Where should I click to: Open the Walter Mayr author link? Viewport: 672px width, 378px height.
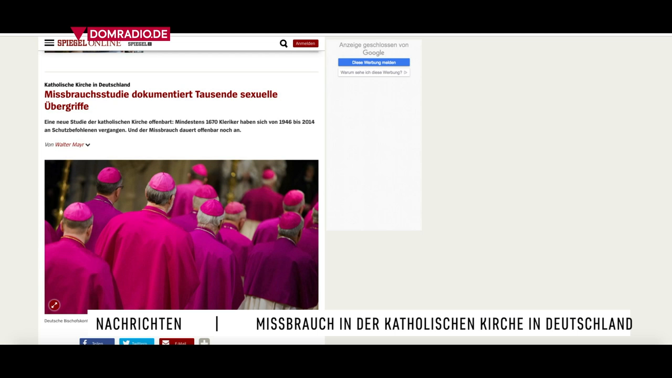coord(69,144)
